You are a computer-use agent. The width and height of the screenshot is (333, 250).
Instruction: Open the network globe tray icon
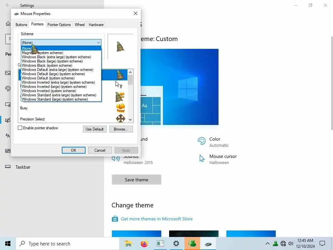pyautogui.click(x=283, y=243)
